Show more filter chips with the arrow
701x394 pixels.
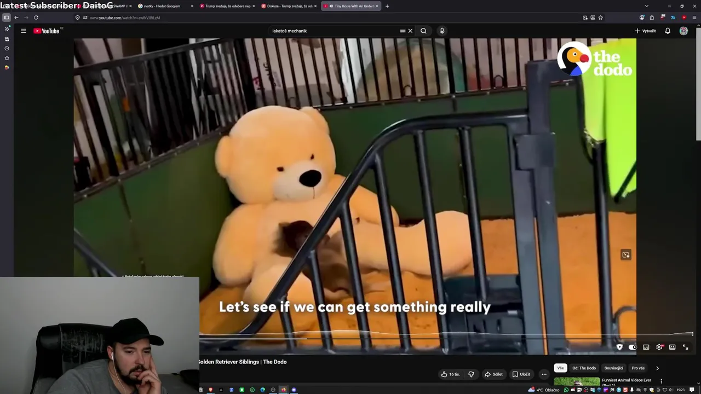pos(657,368)
